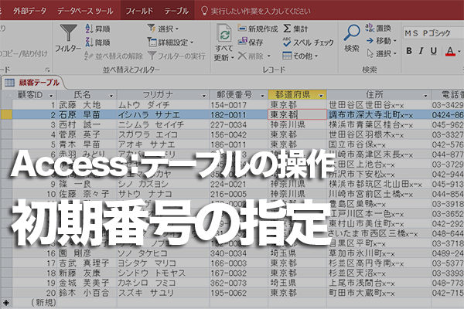Viewport: 464px width, 309px height.
Task: Sort ascending with the 昇順 button
Action: [x=97, y=29]
